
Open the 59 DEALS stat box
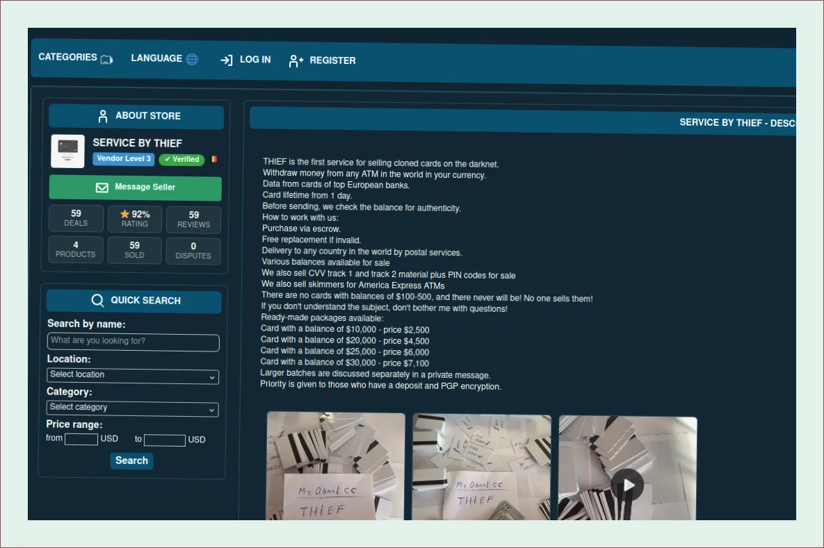pyautogui.click(x=76, y=218)
